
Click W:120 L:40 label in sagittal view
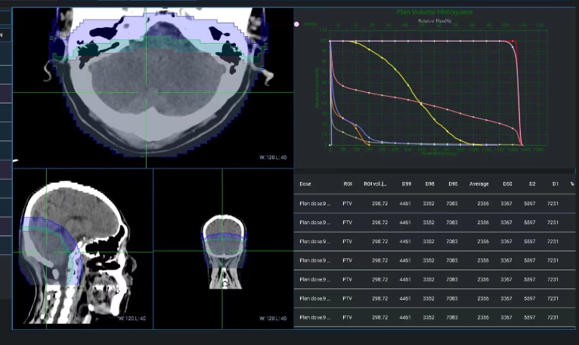click(x=132, y=318)
